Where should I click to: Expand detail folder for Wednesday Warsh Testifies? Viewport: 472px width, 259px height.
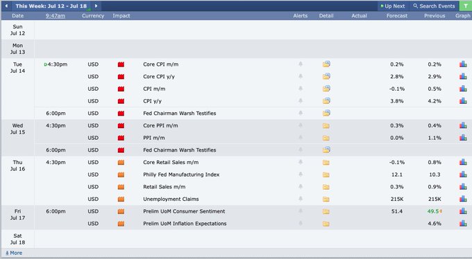pos(326,150)
